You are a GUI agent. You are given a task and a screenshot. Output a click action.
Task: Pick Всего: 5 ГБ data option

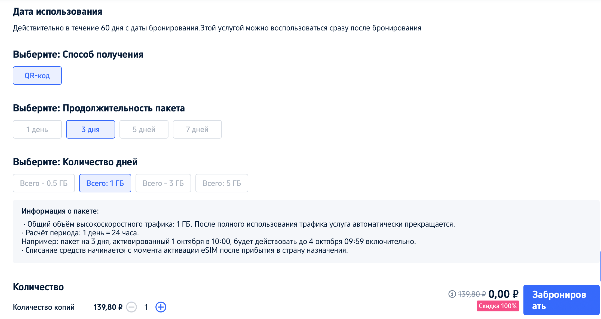[222, 183]
